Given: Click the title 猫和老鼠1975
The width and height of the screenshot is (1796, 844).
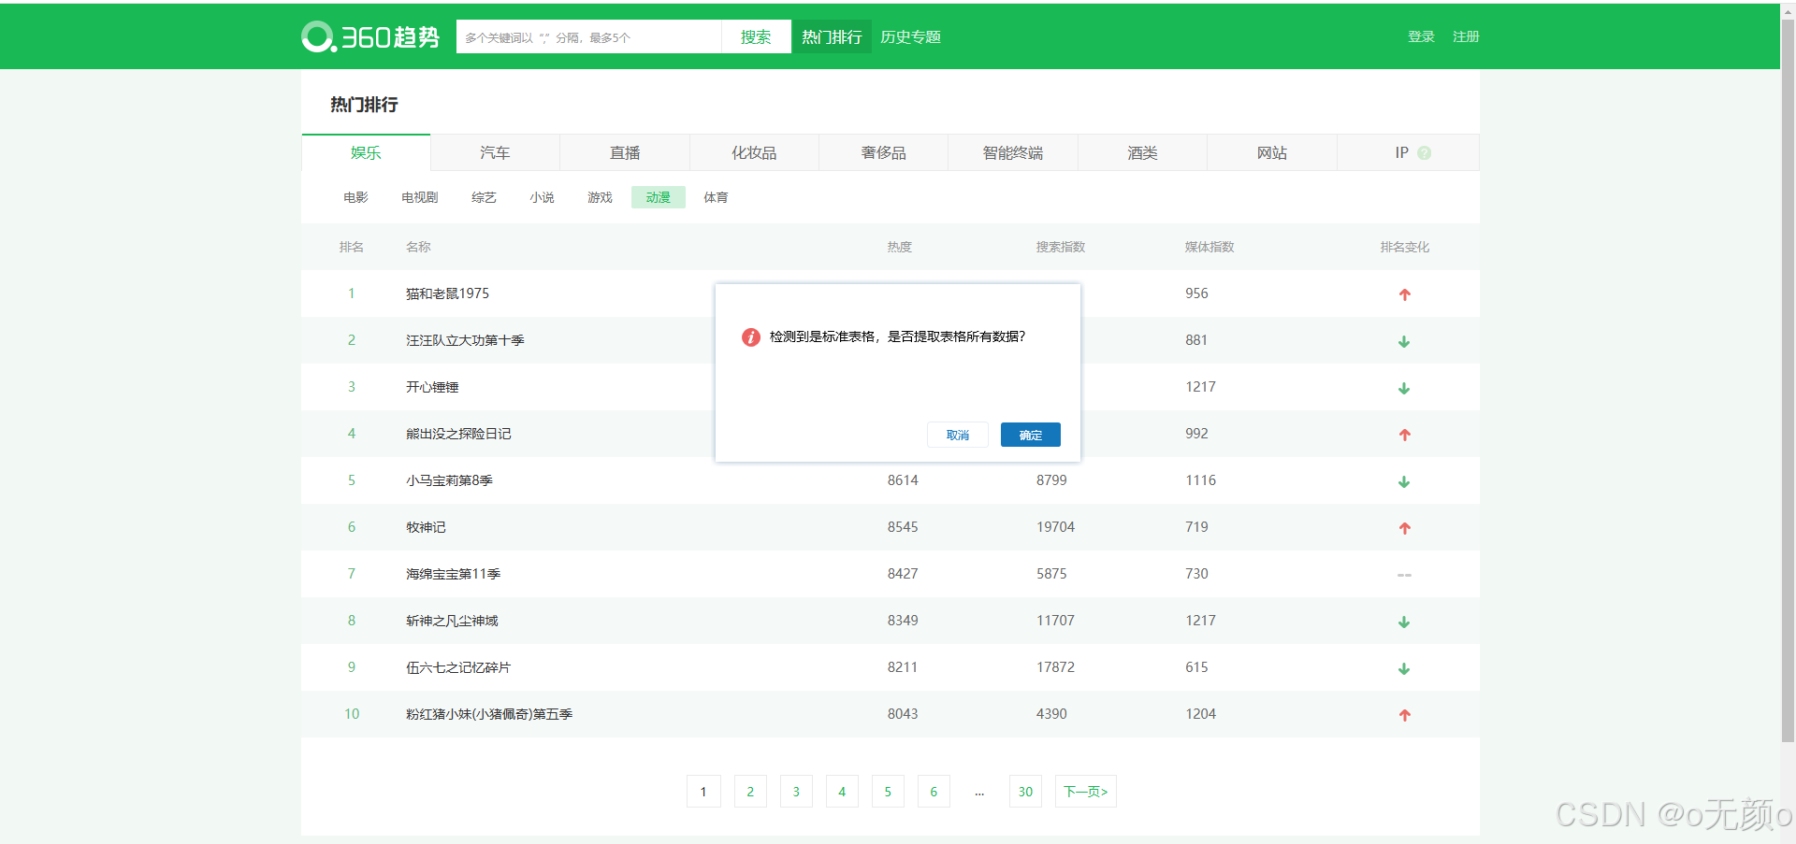Looking at the screenshot, I should coord(447,293).
